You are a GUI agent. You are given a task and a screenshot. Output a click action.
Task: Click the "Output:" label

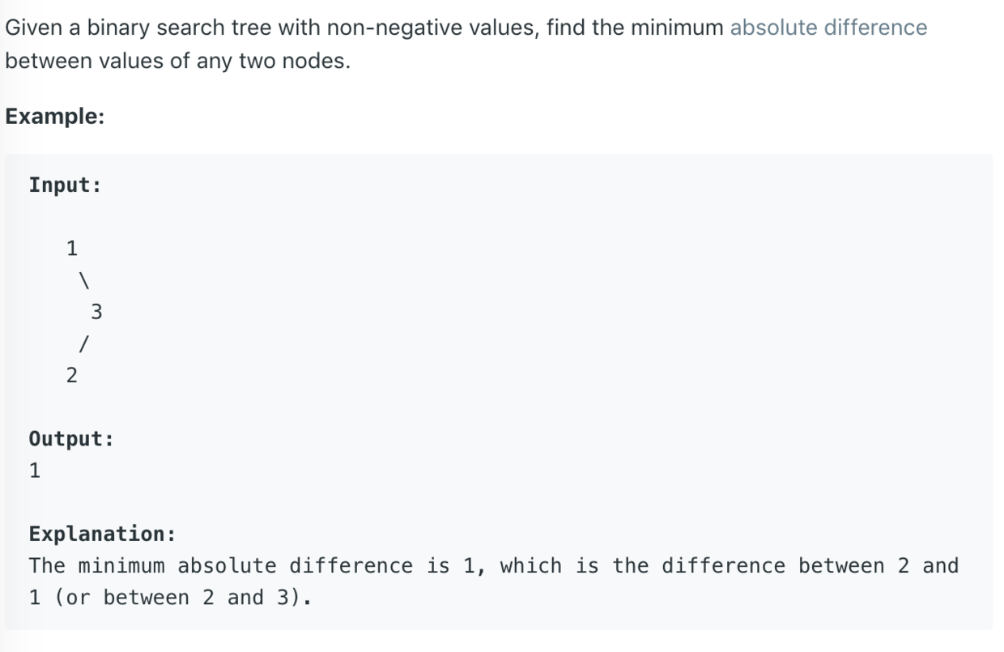pos(71,439)
